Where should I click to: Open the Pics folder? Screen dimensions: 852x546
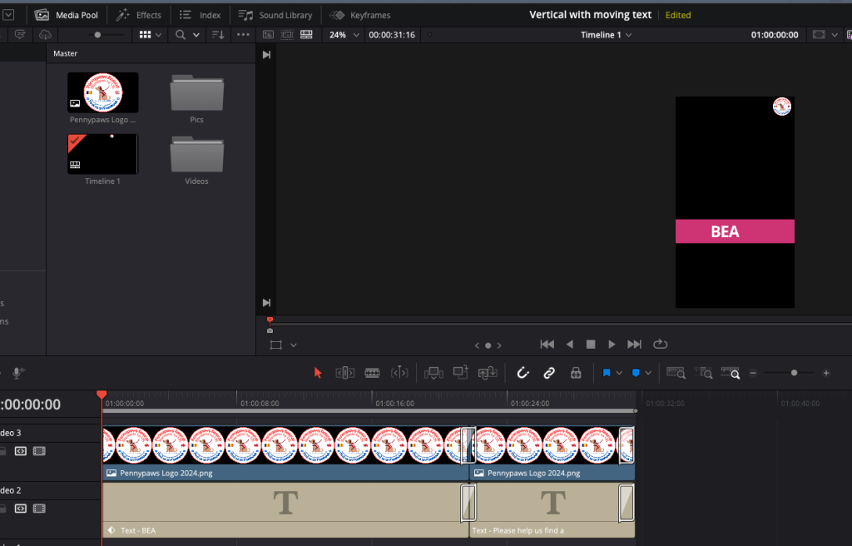coord(196,93)
